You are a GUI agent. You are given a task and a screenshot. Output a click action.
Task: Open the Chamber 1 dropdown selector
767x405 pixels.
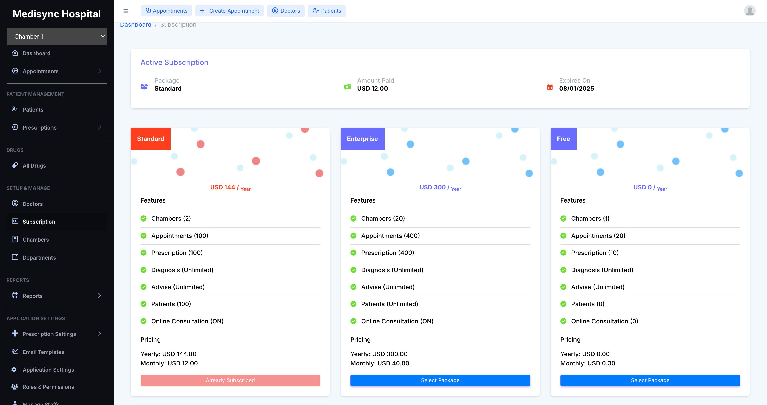pos(57,36)
